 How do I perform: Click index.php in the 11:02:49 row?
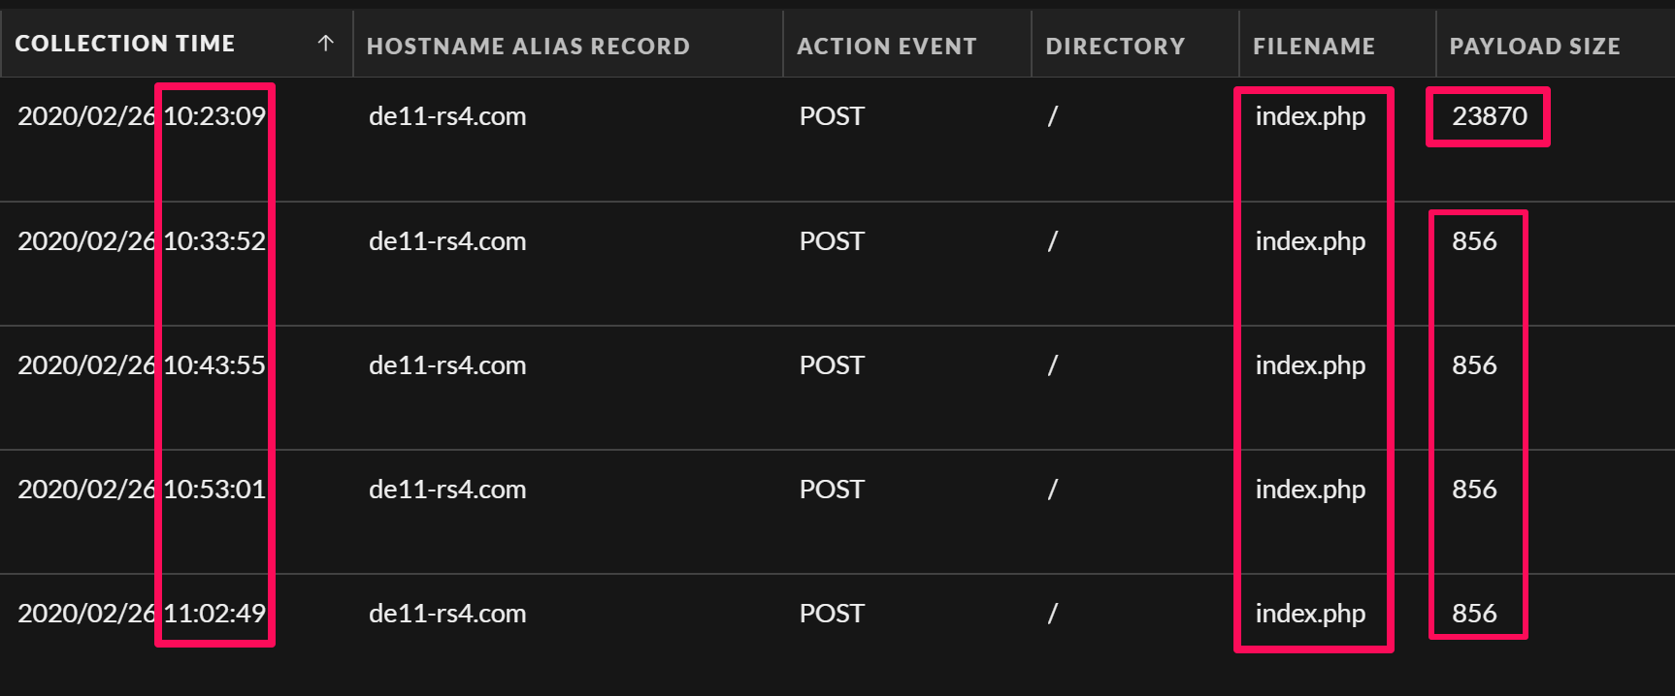coord(1310,614)
